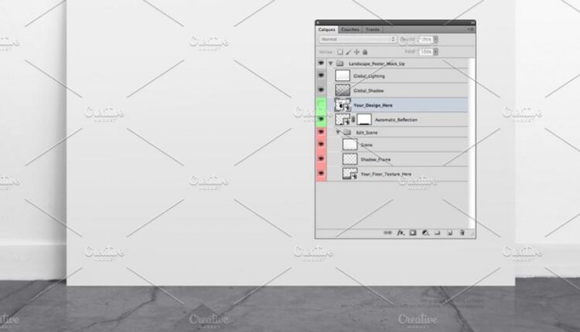Collapse the Landscape_Poster_Mock_Up group
The height and width of the screenshot is (332, 580).
tap(331, 63)
